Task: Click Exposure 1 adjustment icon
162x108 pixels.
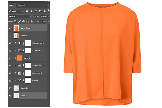Action: click(19, 73)
